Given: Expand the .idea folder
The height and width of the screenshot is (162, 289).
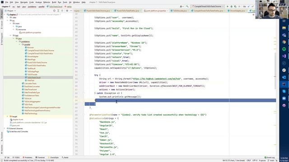Looking at the screenshot, I should (x=8, y=18).
